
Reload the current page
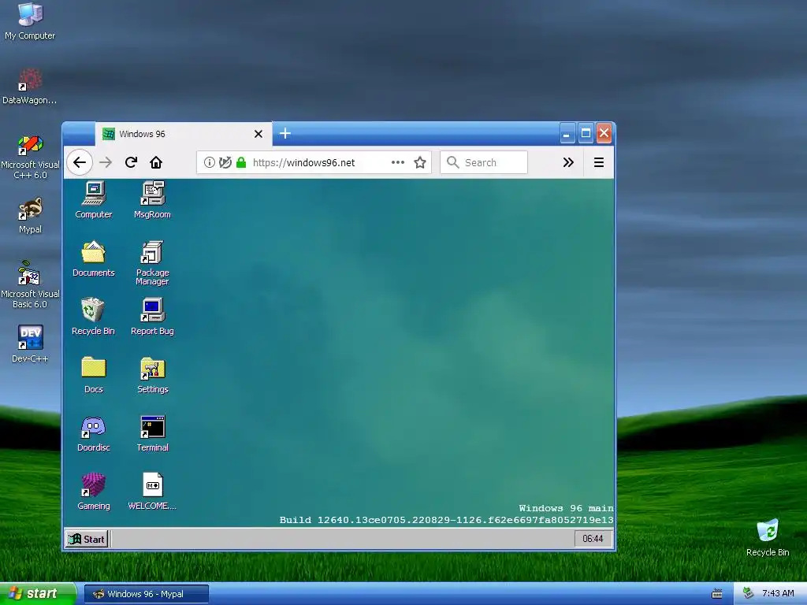[132, 162]
